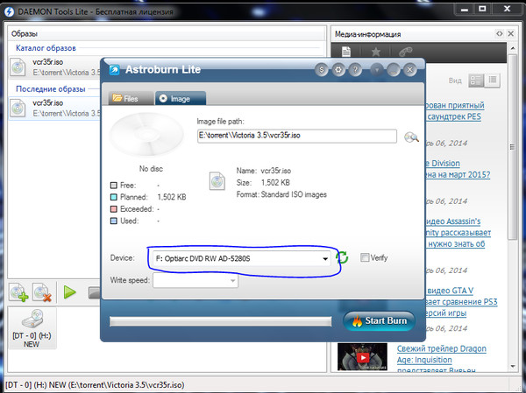Image resolution: width=526 pixels, height=393 pixels.
Task: Click document icon in Media-information panel
Action: tap(346, 52)
